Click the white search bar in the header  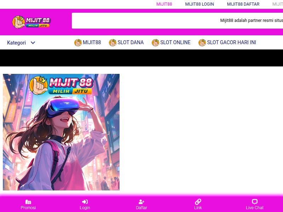click(177, 20)
